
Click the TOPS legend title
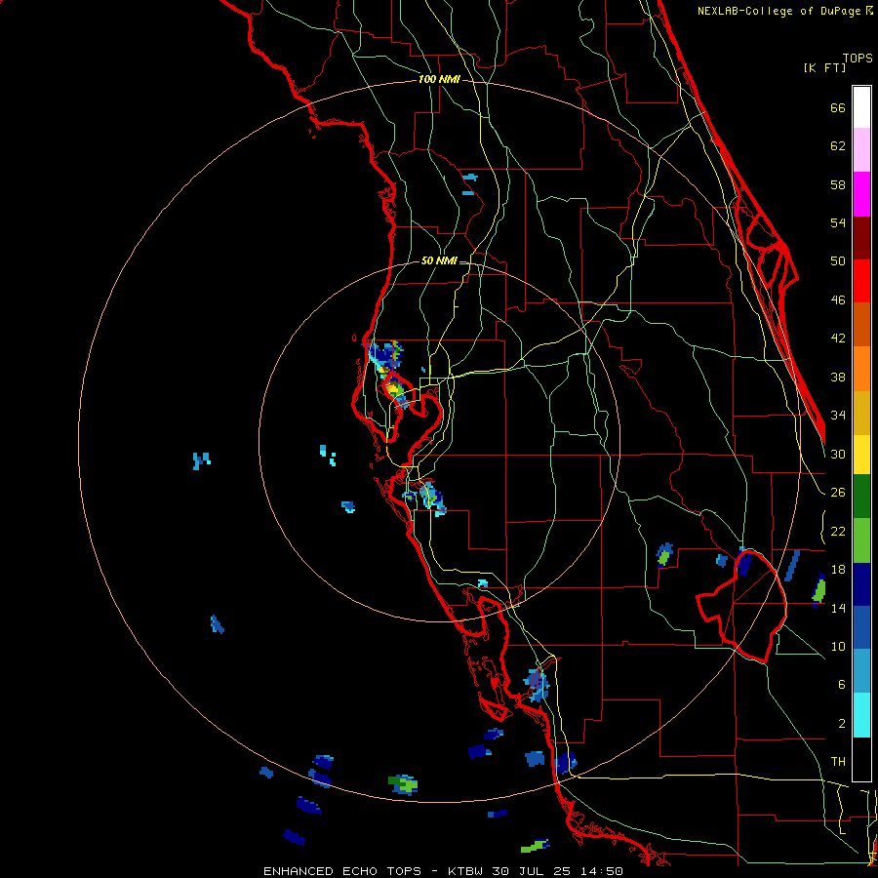[x=858, y=58]
